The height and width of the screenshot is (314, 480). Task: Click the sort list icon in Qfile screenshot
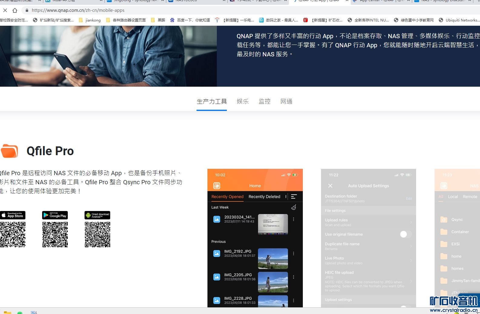(293, 197)
